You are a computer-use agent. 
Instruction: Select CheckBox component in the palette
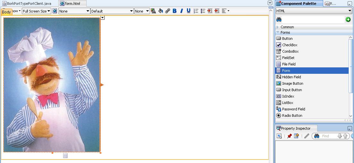point(312,45)
